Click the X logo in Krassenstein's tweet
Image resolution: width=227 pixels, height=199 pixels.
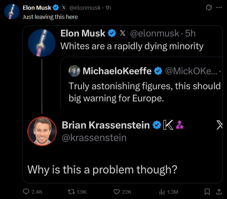click(219, 125)
